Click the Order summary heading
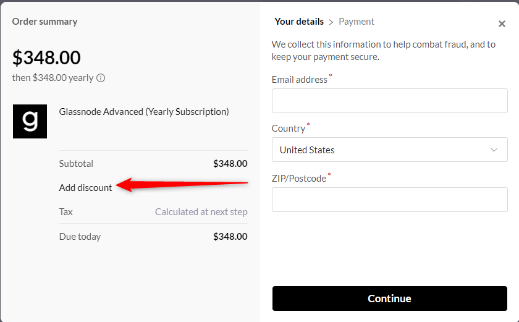The image size is (519, 322). point(44,22)
